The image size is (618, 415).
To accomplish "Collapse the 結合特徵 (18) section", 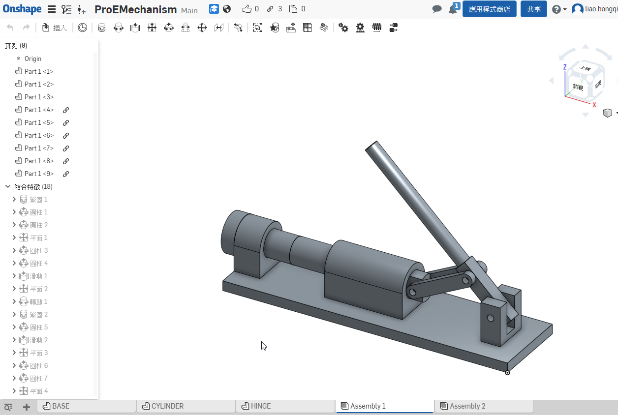I will (x=8, y=187).
